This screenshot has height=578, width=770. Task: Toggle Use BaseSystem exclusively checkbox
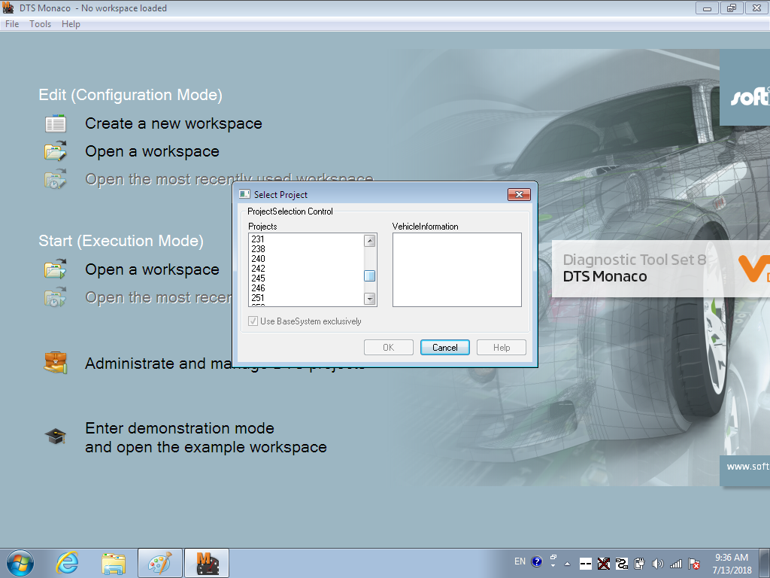pyautogui.click(x=253, y=321)
